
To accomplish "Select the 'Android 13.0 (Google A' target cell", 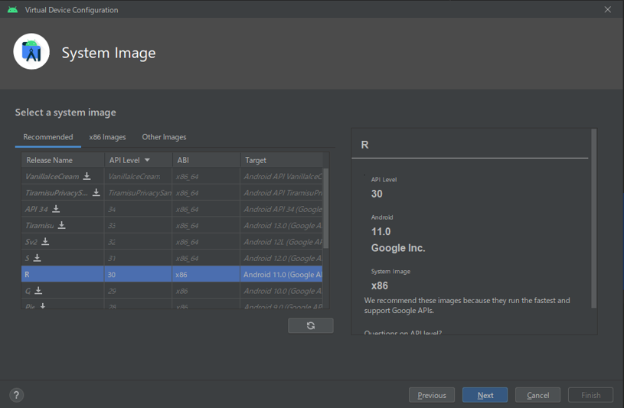I will click(282, 225).
